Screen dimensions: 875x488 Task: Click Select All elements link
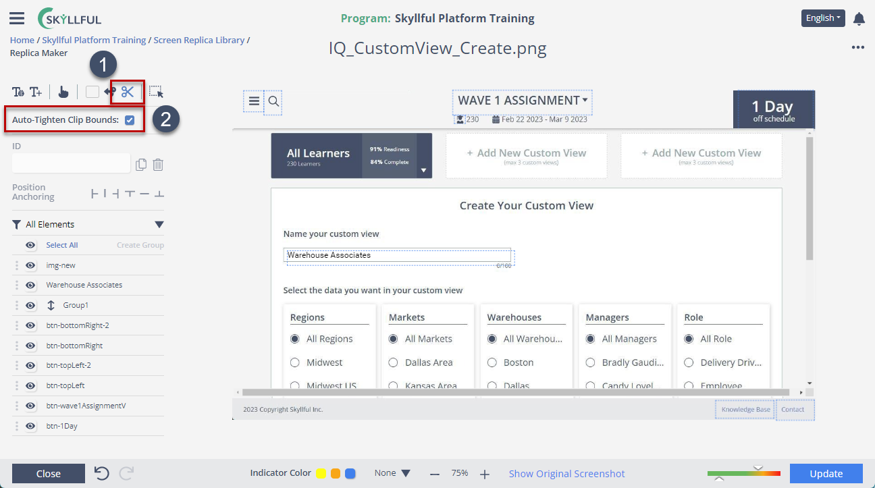pyautogui.click(x=62, y=245)
